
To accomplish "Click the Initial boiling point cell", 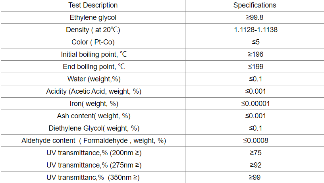I will 94,54.
